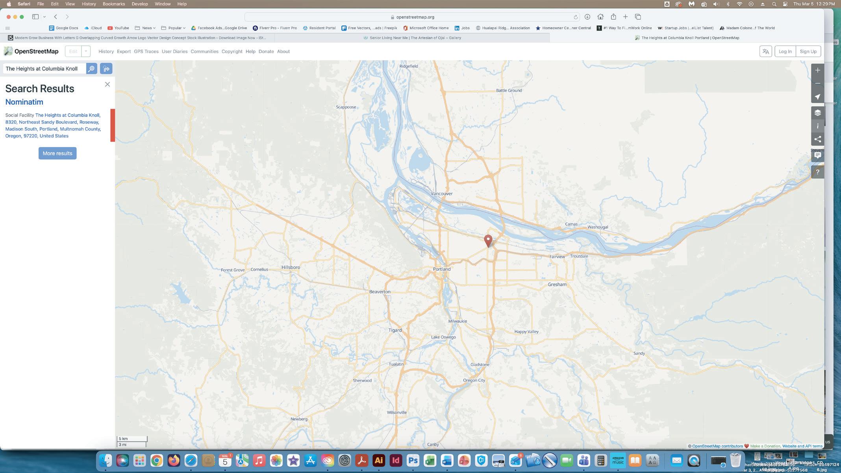The height and width of the screenshot is (473, 841).
Task: Toggle the Safari sidebar button
Action: (x=35, y=17)
